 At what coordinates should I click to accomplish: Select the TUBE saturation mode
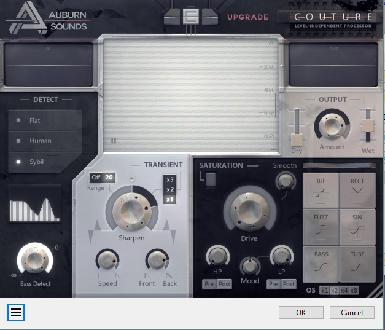tap(357, 264)
